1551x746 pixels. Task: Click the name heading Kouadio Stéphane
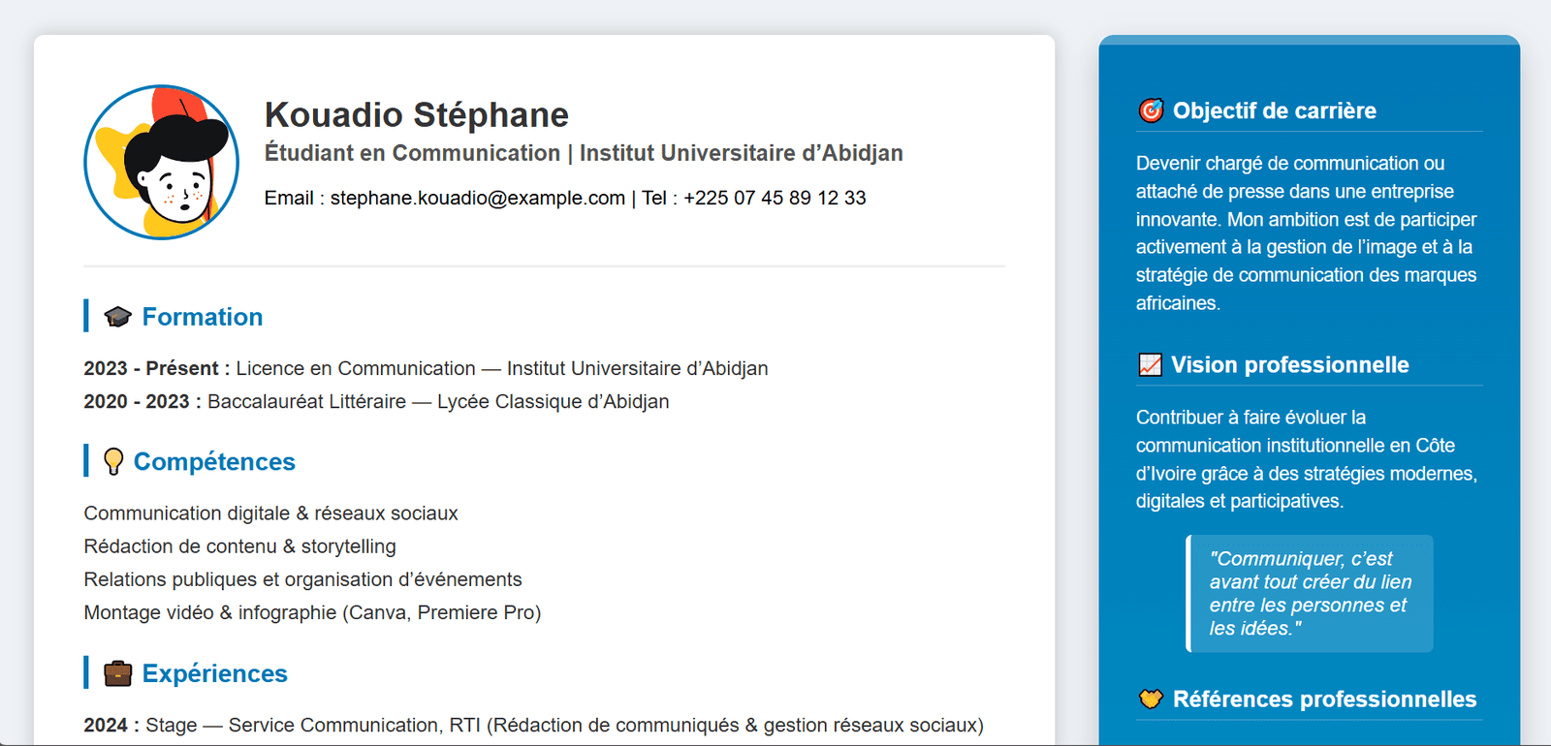416,114
